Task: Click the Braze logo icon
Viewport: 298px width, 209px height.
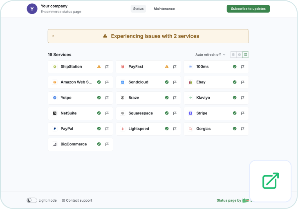Action: click(x=123, y=98)
